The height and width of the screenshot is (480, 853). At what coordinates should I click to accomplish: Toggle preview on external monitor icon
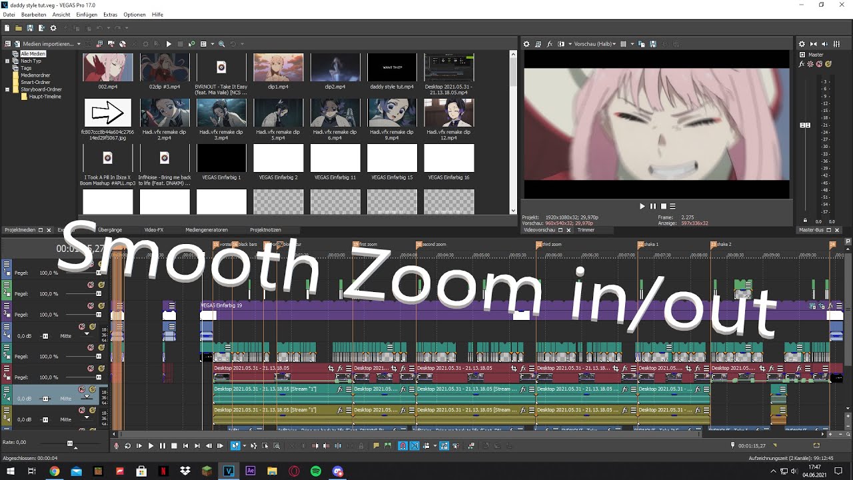click(538, 44)
